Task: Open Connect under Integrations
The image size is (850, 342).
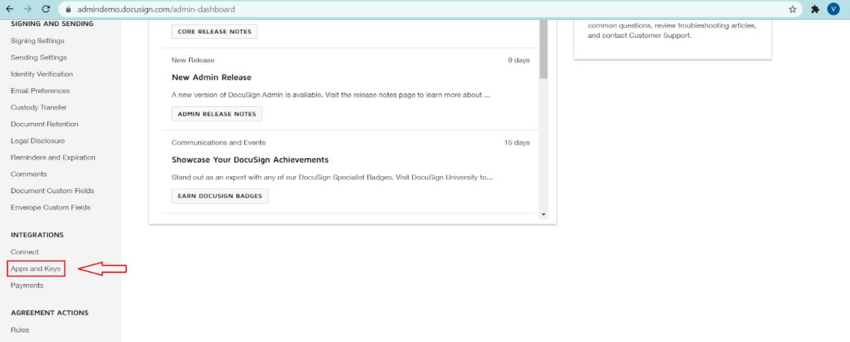Action: click(x=25, y=252)
